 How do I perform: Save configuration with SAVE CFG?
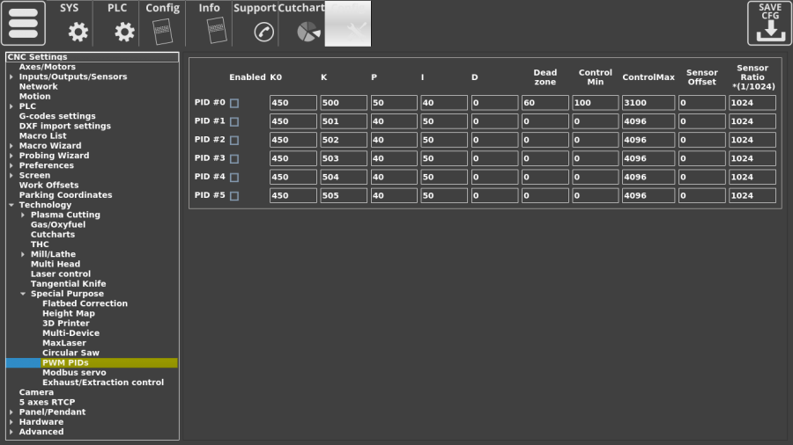(769, 23)
